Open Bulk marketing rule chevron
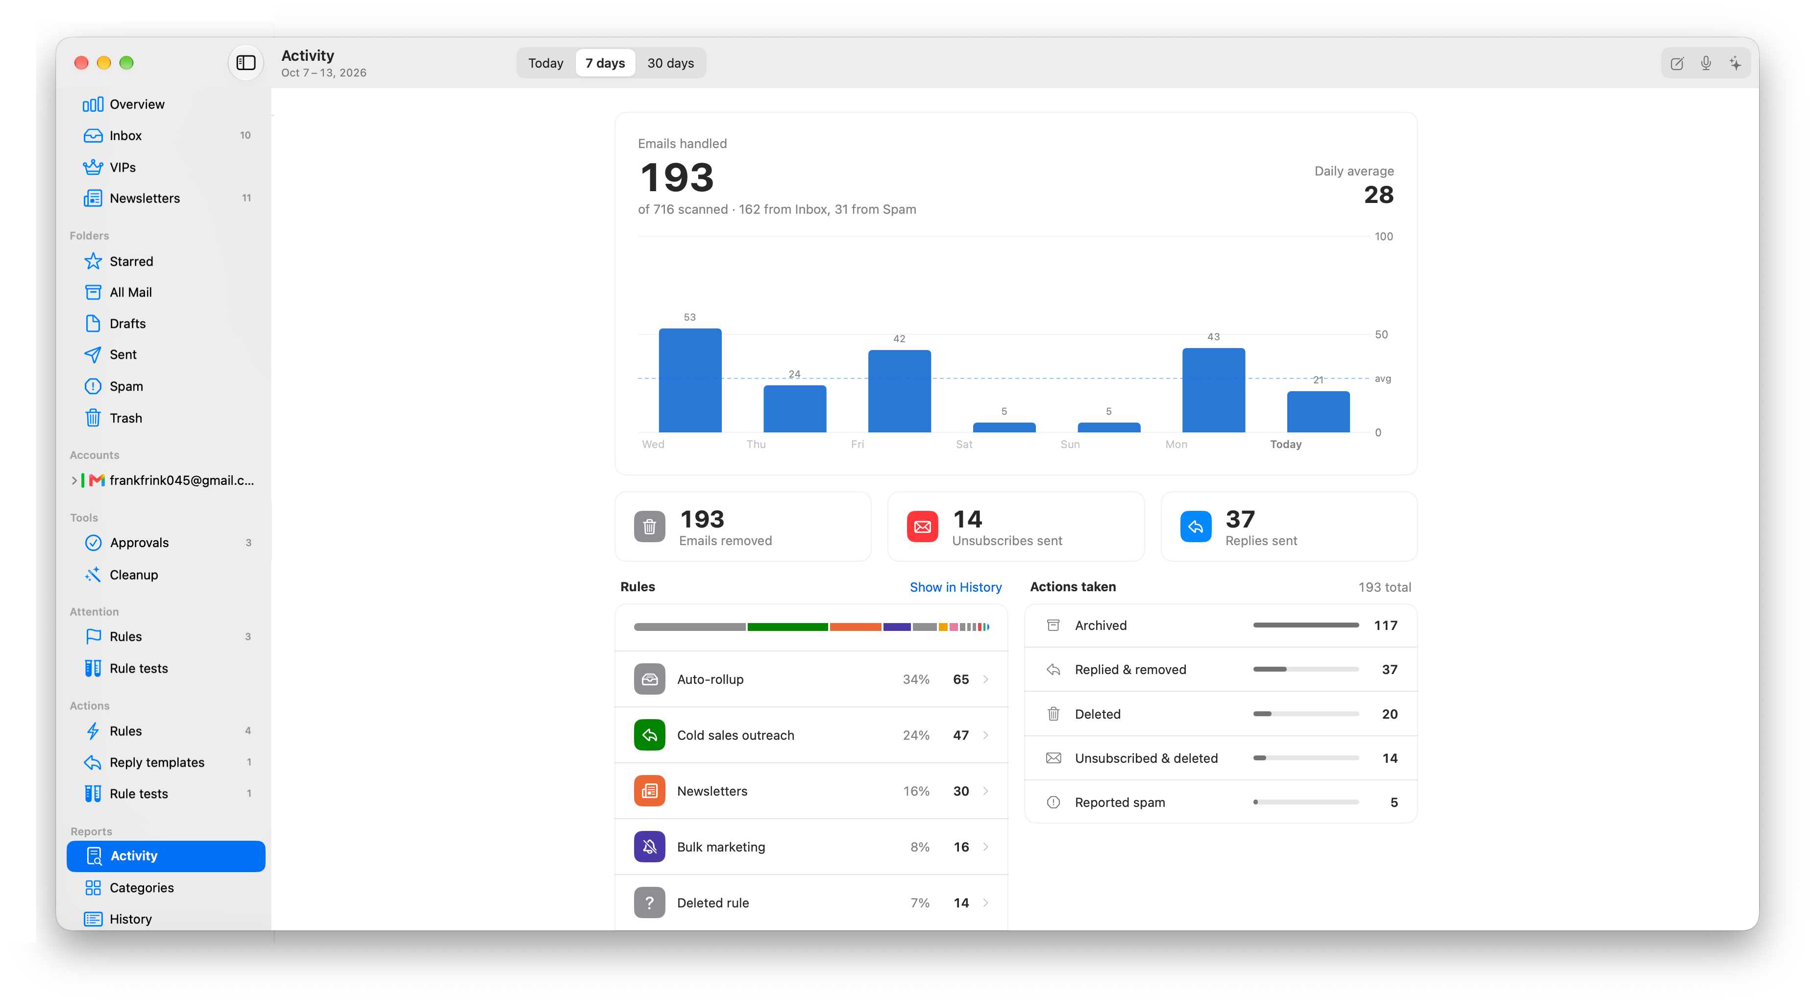The height and width of the screenshot is (1003, 1814). [985, 847]
